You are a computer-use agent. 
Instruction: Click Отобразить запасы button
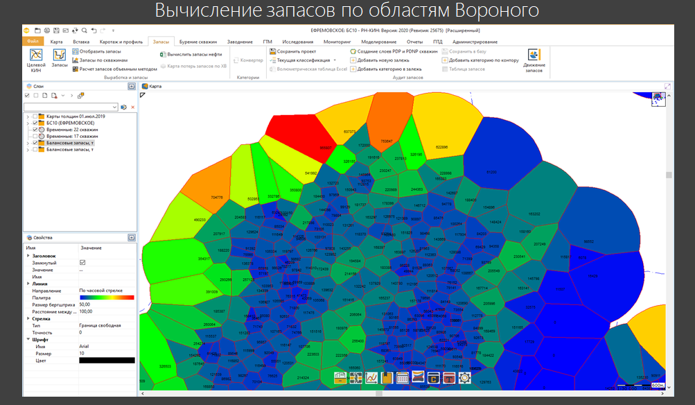96,51
